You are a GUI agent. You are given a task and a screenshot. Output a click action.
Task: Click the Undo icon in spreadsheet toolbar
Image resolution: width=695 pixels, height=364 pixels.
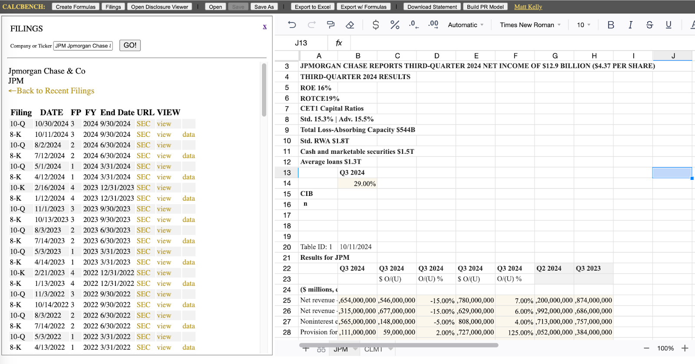click(x=292, y=25)
